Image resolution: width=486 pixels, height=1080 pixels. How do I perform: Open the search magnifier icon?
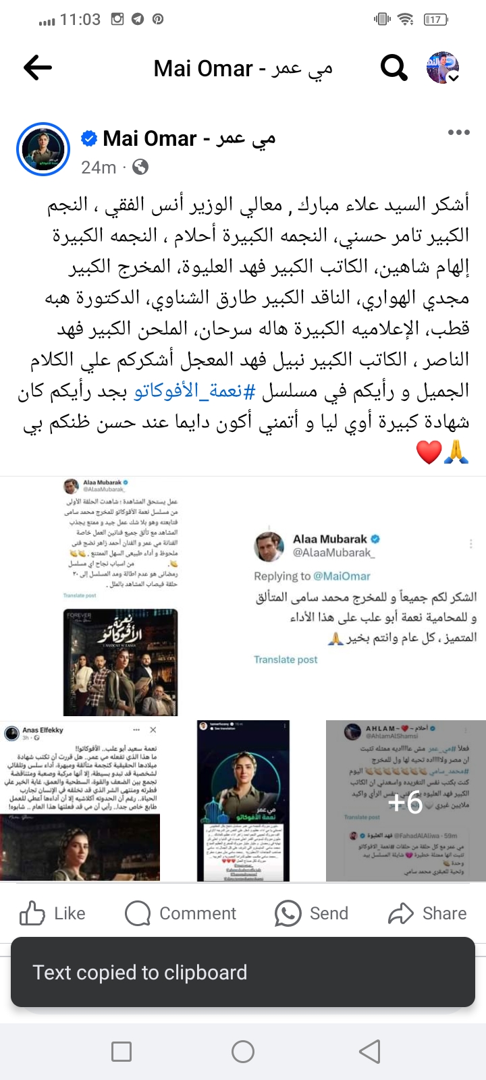[x=394, y=67]
